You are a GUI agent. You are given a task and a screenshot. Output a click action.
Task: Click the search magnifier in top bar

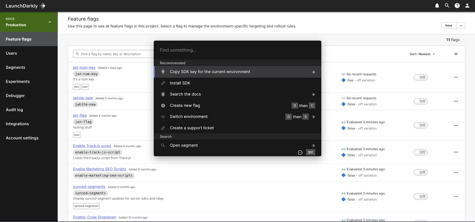pyautogui.click(x=447, y=6)
